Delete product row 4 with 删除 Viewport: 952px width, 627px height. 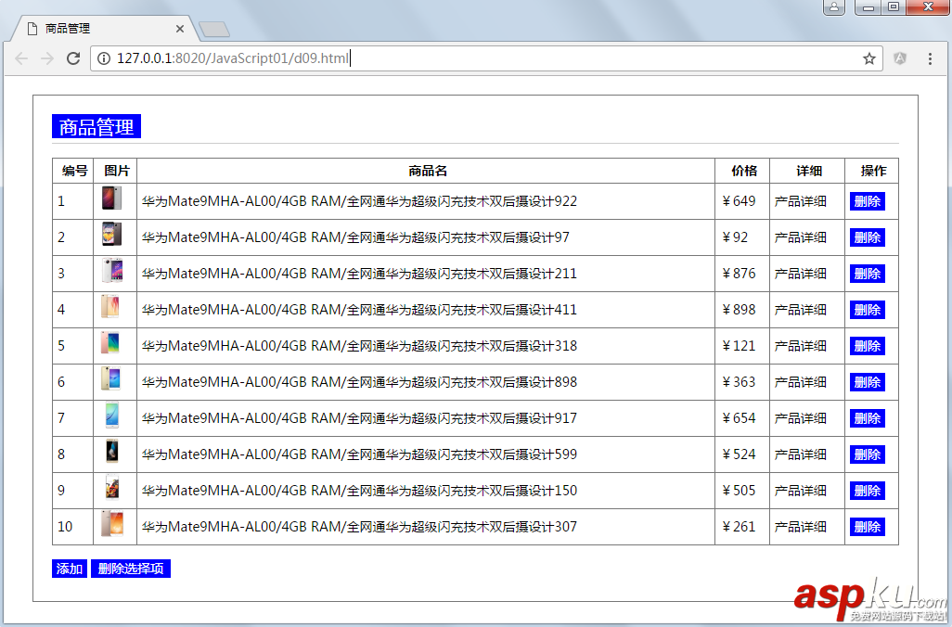tap(867, 310)
